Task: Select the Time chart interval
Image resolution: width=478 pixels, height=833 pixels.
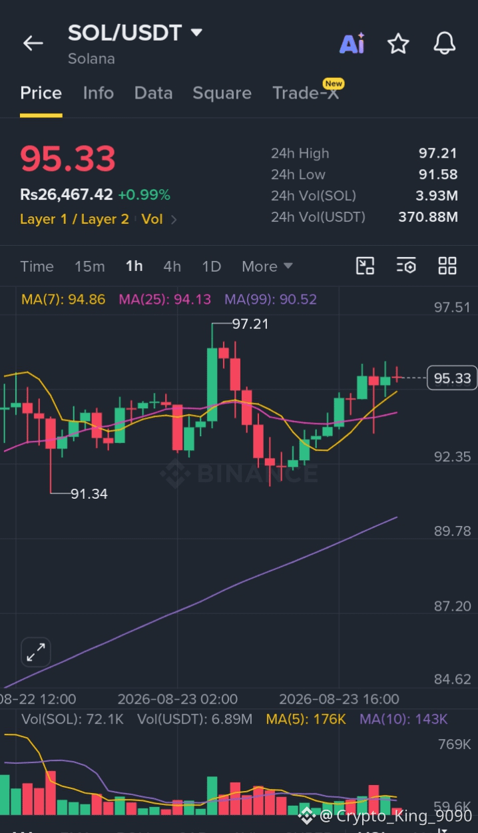Action: pos(37,266)
